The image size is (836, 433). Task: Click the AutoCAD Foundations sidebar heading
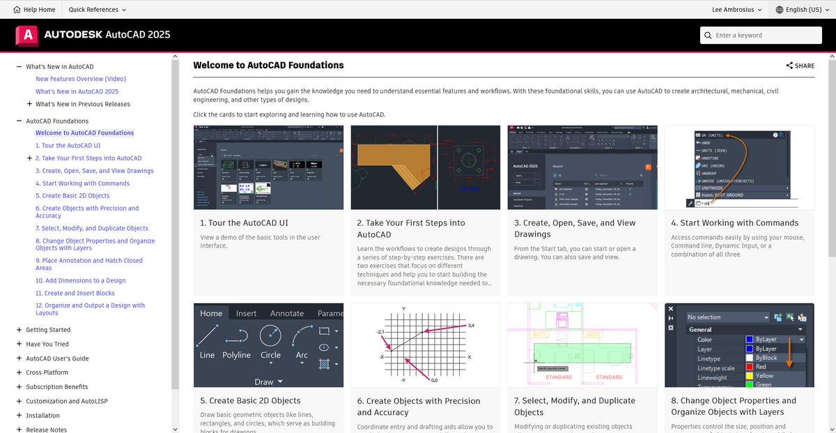[x=57, y=121]
